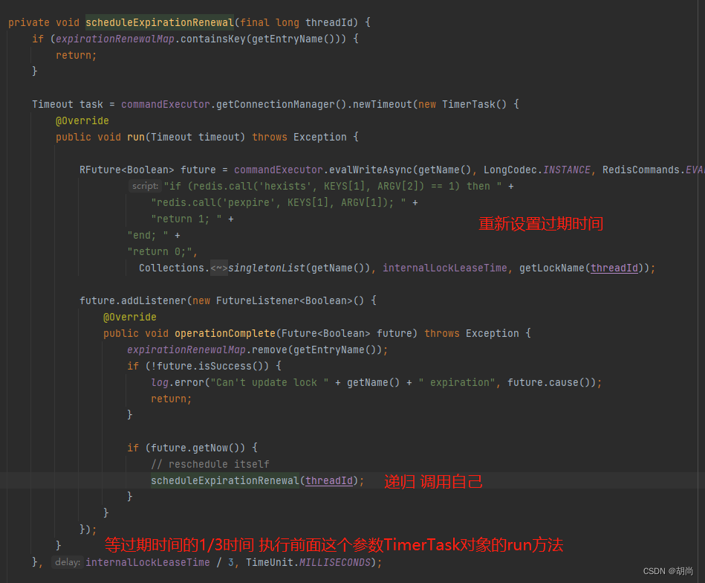Click the 'hexists' Lua script string line

coord(333,186)
